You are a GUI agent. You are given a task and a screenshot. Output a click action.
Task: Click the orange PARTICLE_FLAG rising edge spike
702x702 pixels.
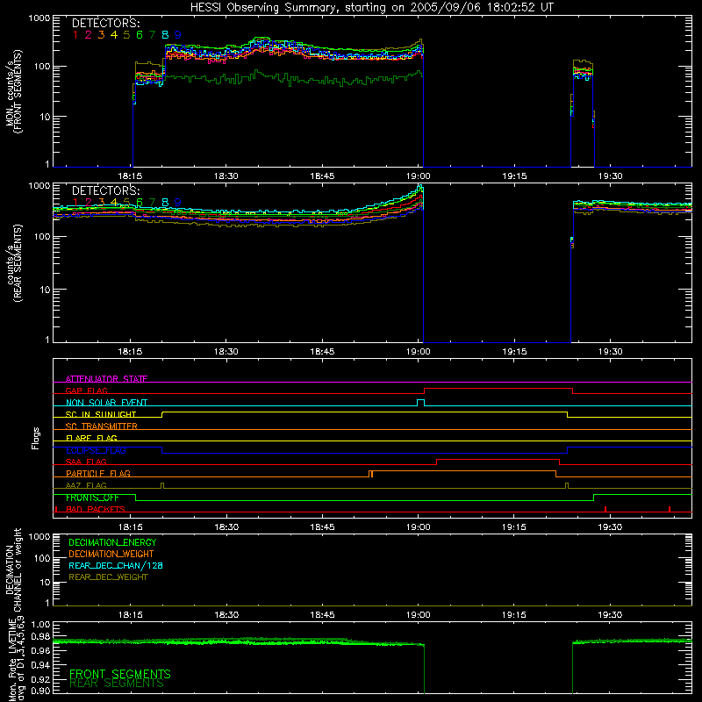[370, 474]
